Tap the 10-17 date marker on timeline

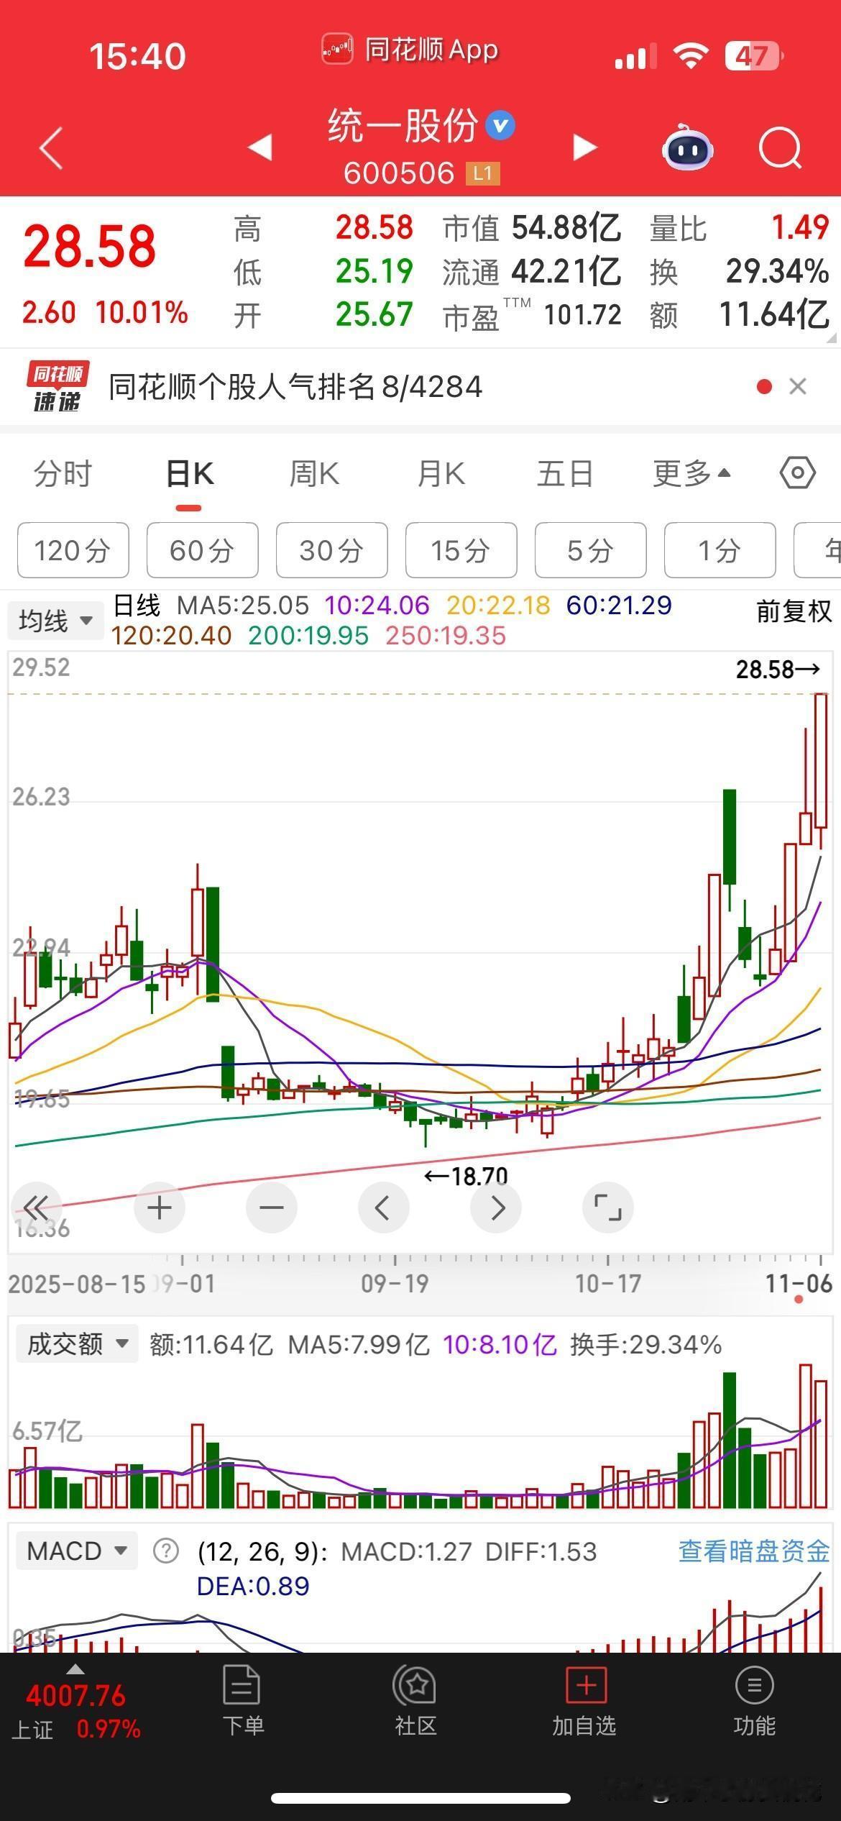(x=608, y=1284)
